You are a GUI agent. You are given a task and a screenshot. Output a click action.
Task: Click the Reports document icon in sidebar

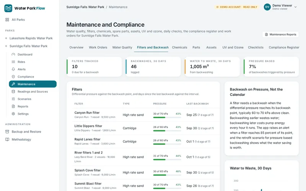click(13, 106)
